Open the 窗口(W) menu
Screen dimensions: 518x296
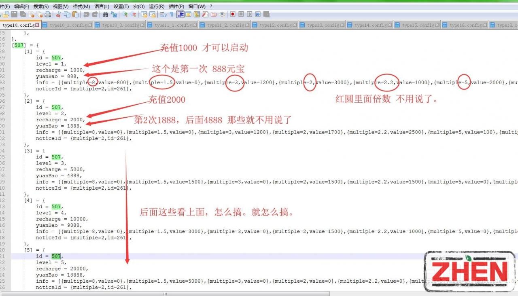click(197, 6)
